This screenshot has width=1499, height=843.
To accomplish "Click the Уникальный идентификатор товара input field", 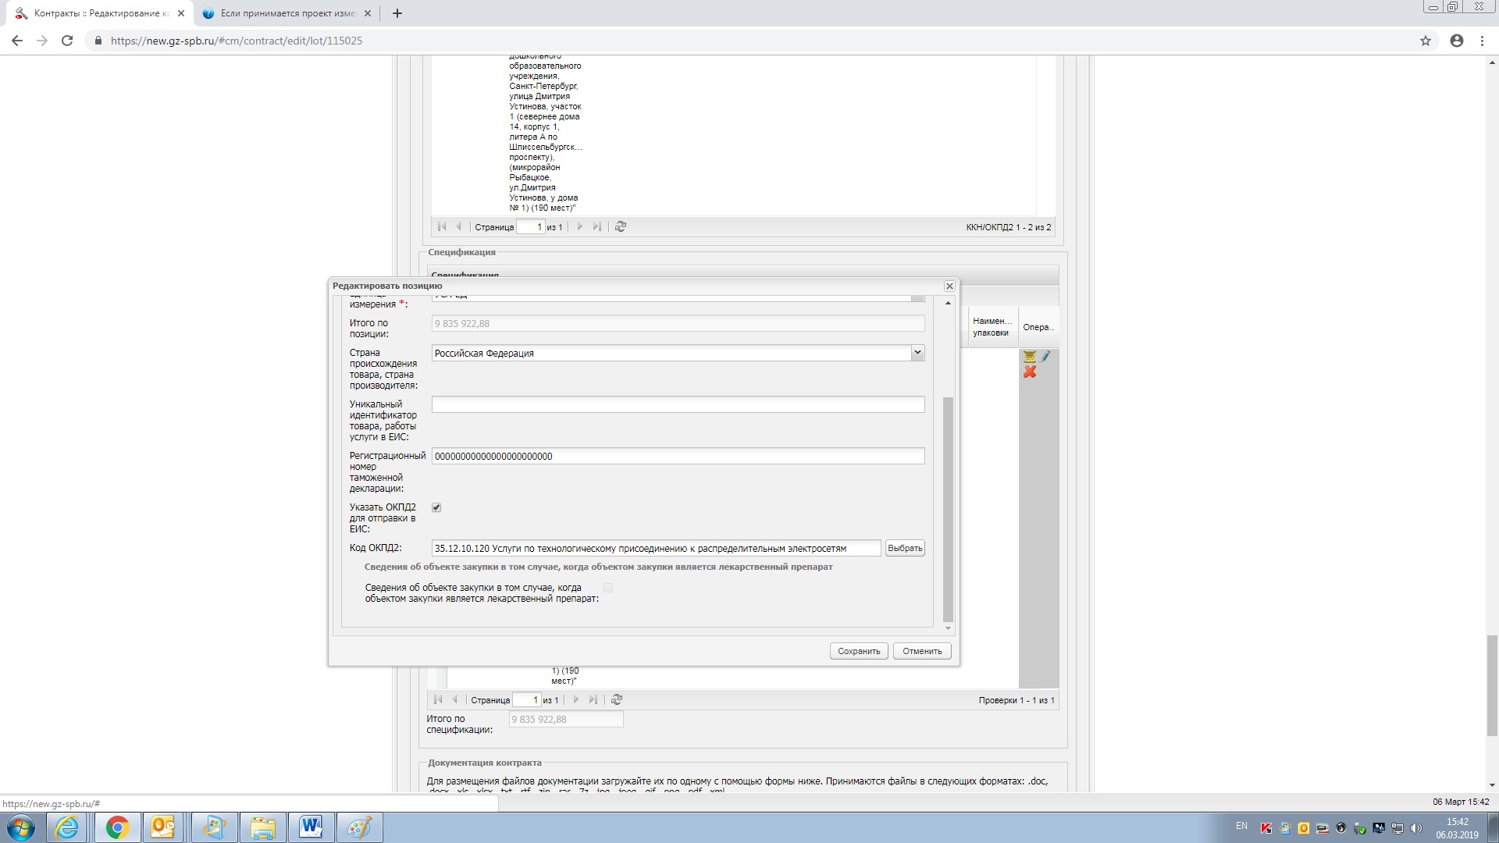I will (x=678, y=404).
